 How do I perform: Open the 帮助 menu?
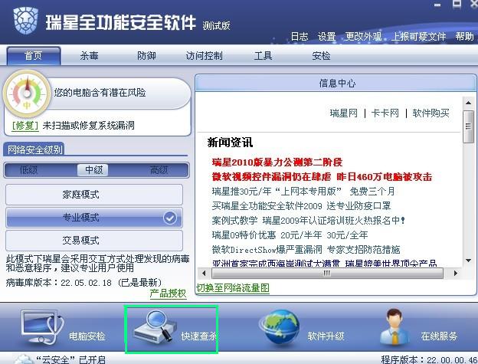tap(464, 37)
